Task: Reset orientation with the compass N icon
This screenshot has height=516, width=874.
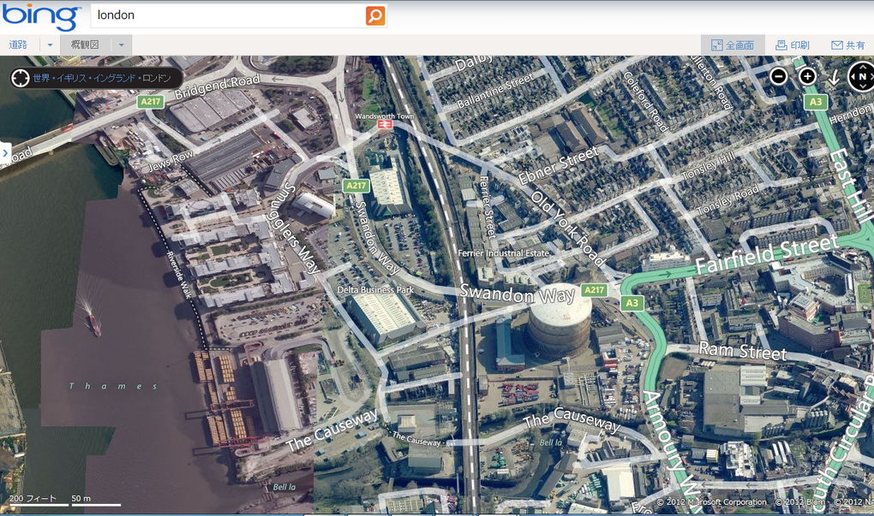Action: [862, 77]
